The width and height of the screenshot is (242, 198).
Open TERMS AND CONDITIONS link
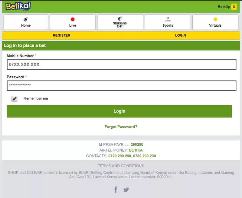[121, 166]
